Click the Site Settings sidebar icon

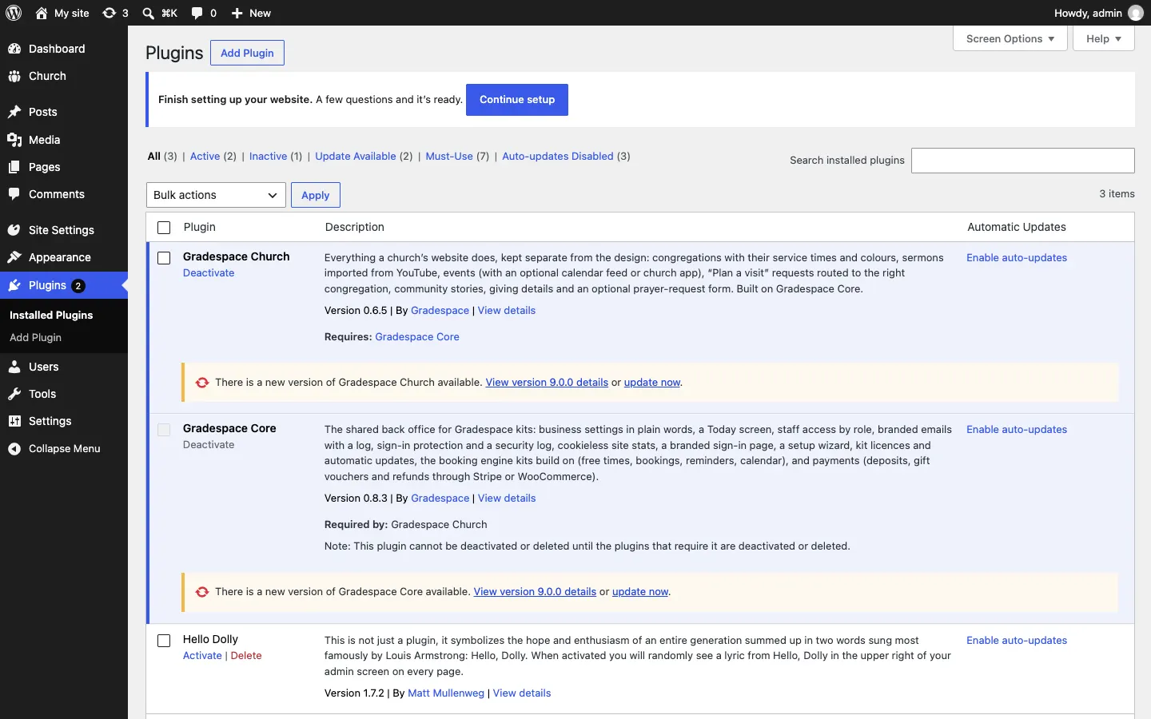click(x=14, y=230)
